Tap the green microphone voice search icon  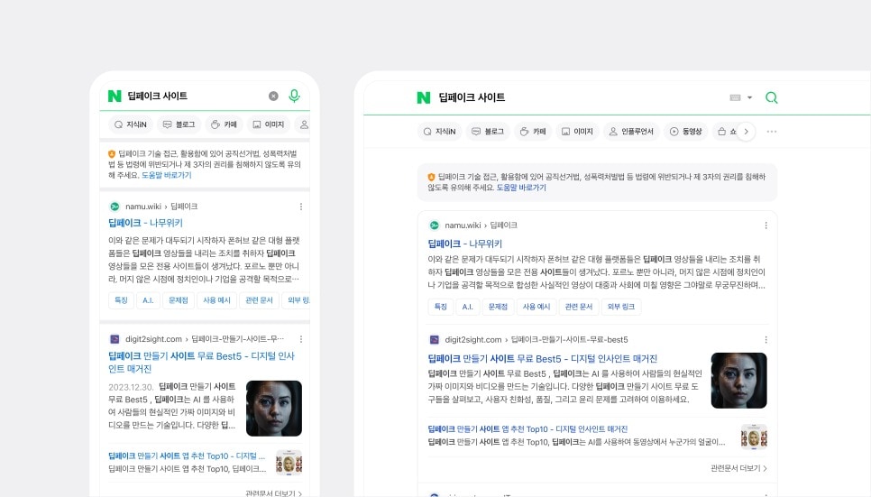coord(295,96)
